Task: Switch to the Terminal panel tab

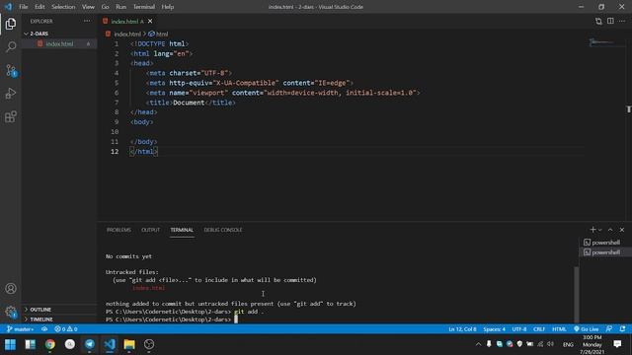Action: 182,230
